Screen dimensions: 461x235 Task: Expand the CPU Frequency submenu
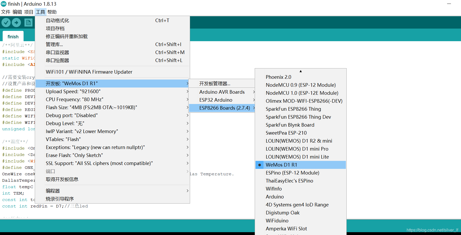pos(112,99)
